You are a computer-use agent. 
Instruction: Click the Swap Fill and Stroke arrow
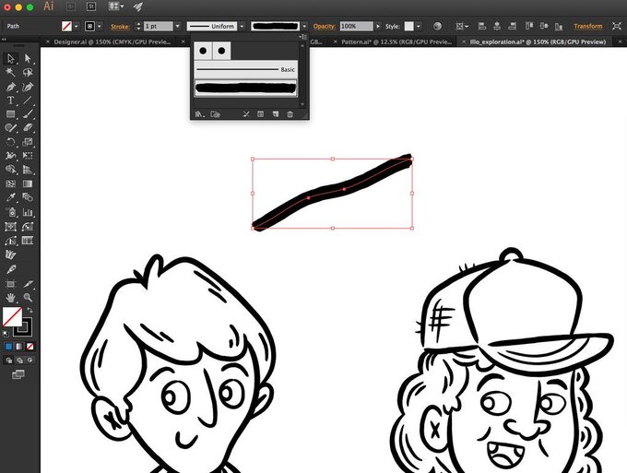30,310
